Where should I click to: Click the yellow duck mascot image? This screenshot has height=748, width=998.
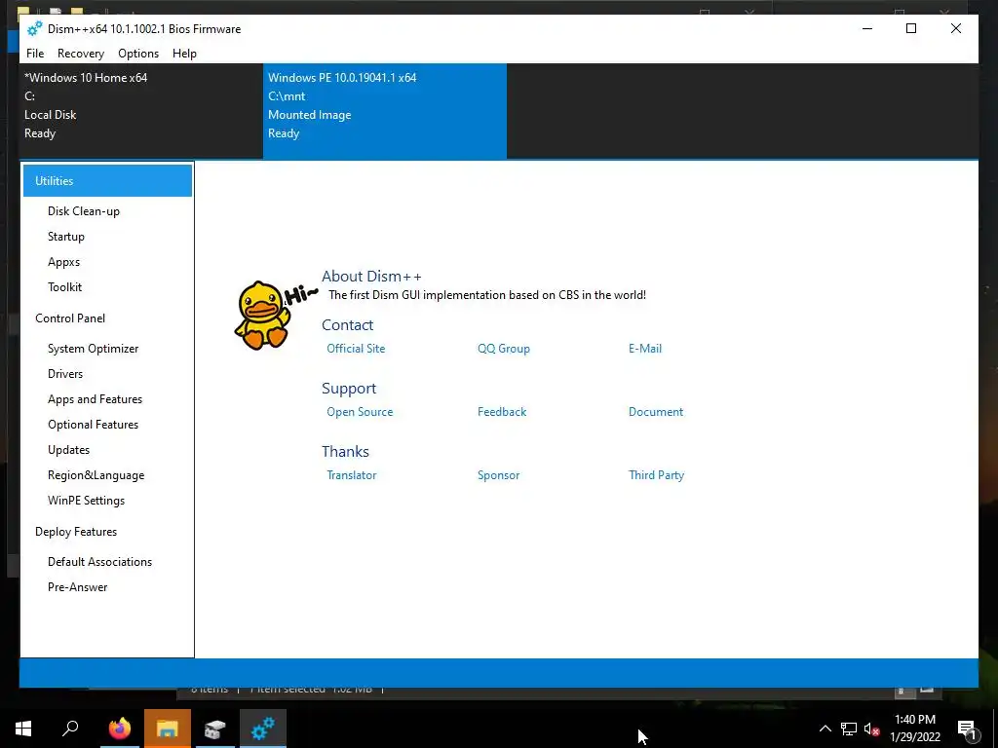click(261, 316)
